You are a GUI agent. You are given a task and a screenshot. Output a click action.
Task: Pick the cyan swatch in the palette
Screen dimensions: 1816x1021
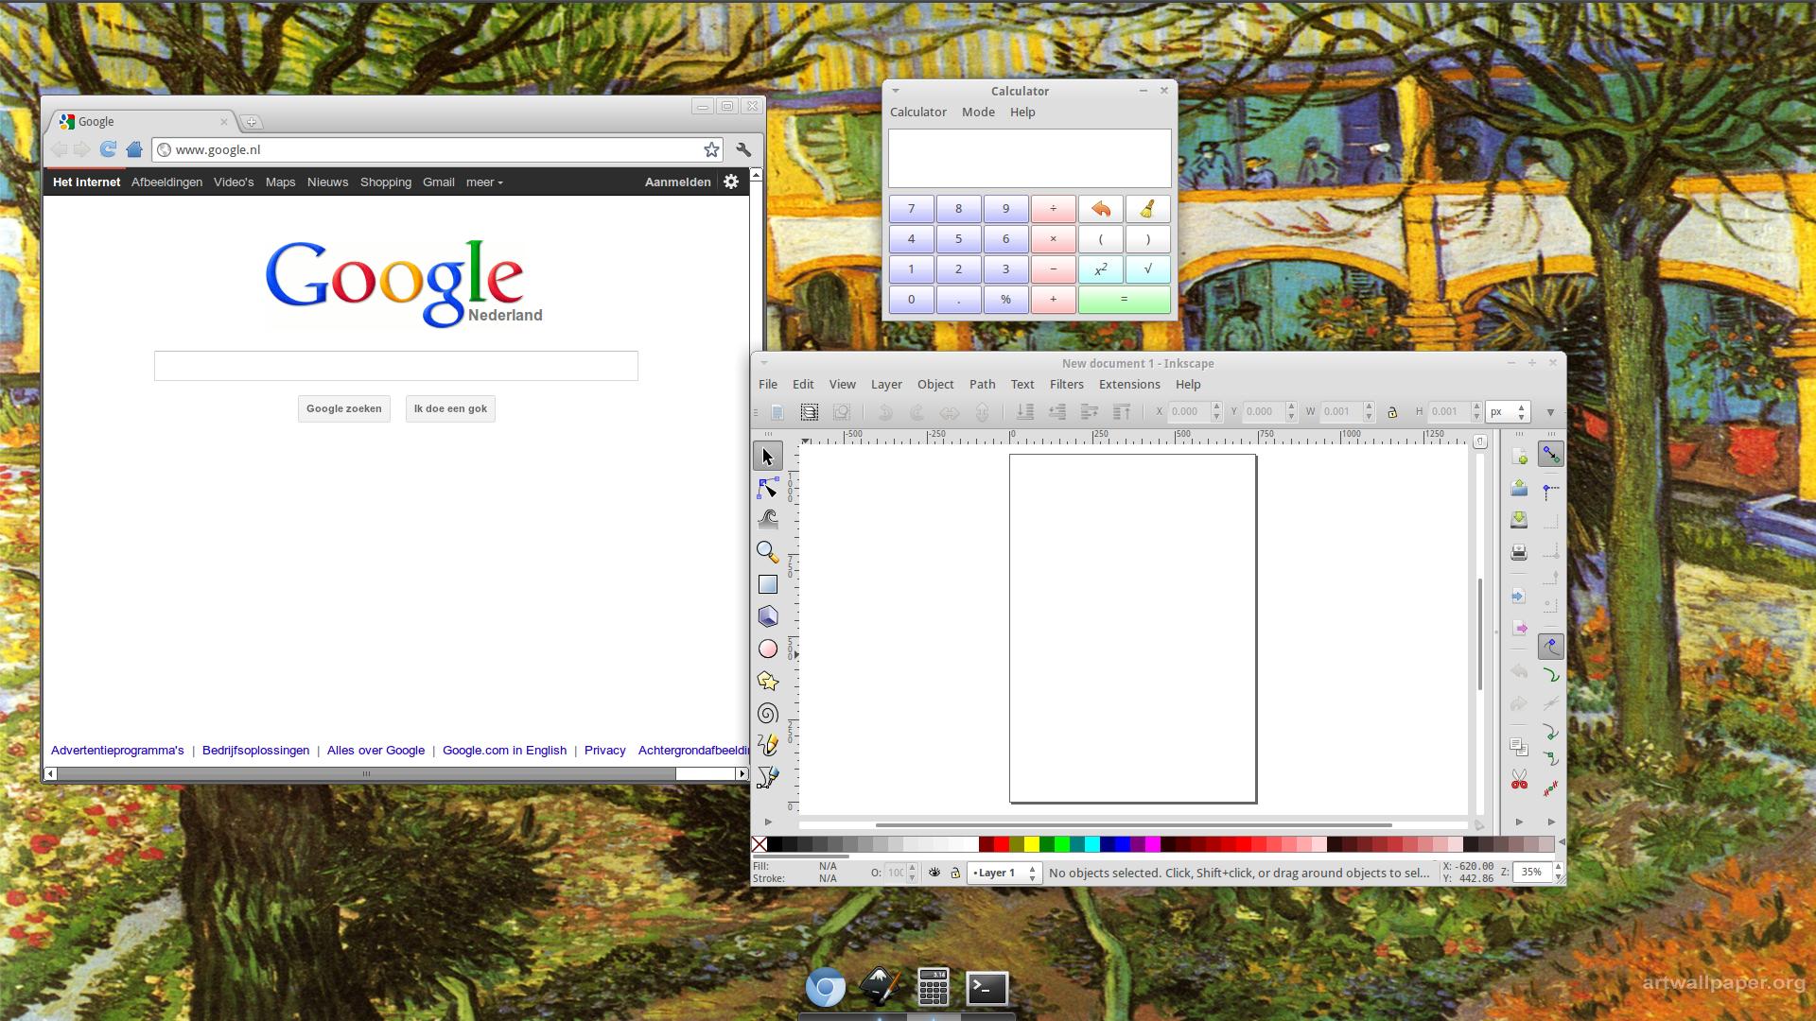pyautogui.click(x=1091, y=844)
